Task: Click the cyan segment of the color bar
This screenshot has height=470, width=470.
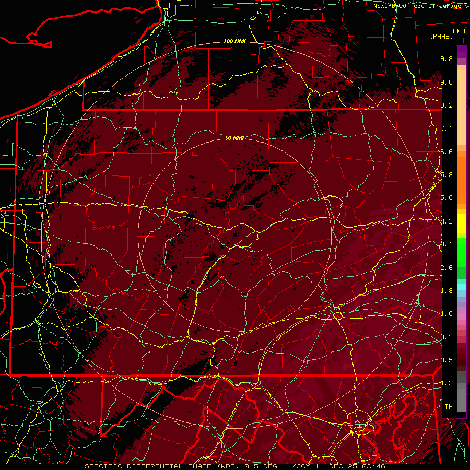Action: pos(461,287)
